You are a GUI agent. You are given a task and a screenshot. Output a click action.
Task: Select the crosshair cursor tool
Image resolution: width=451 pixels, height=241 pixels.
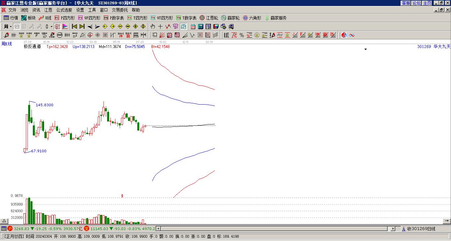pyautogui.click(x=161, y=26)
